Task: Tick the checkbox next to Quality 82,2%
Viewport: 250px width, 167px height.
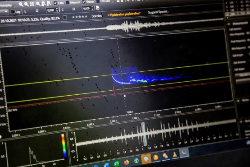Action: click(64, 18)
